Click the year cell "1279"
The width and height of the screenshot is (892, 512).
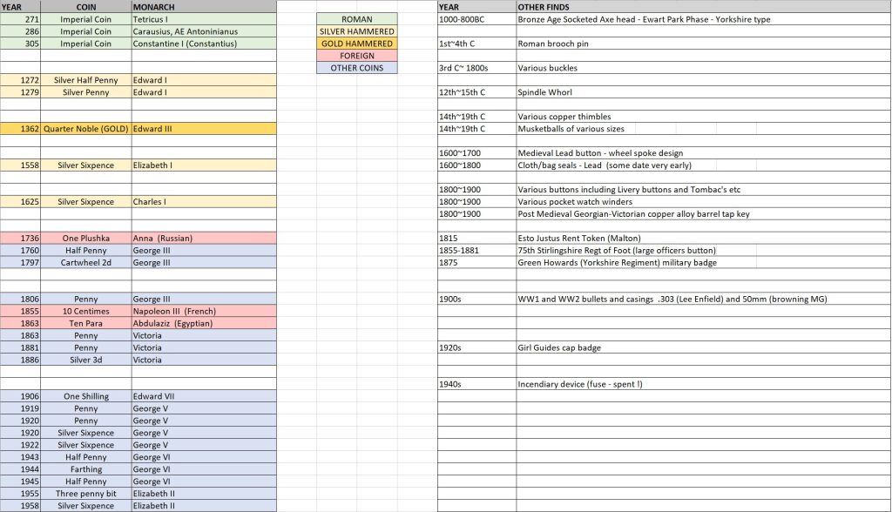[x=21, y=92]
